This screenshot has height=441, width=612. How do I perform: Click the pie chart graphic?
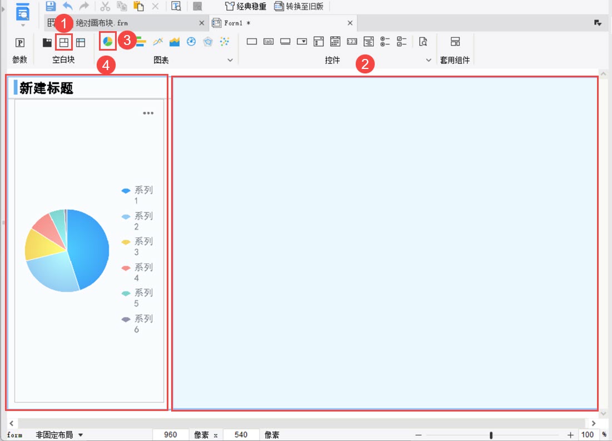click(67, 250)
